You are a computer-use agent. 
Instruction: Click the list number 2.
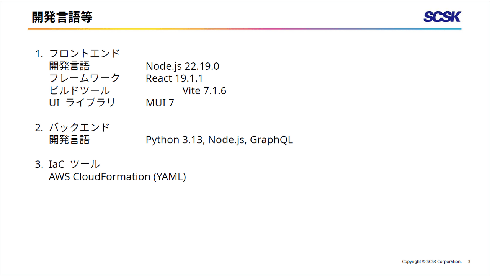tap(39, 128)
